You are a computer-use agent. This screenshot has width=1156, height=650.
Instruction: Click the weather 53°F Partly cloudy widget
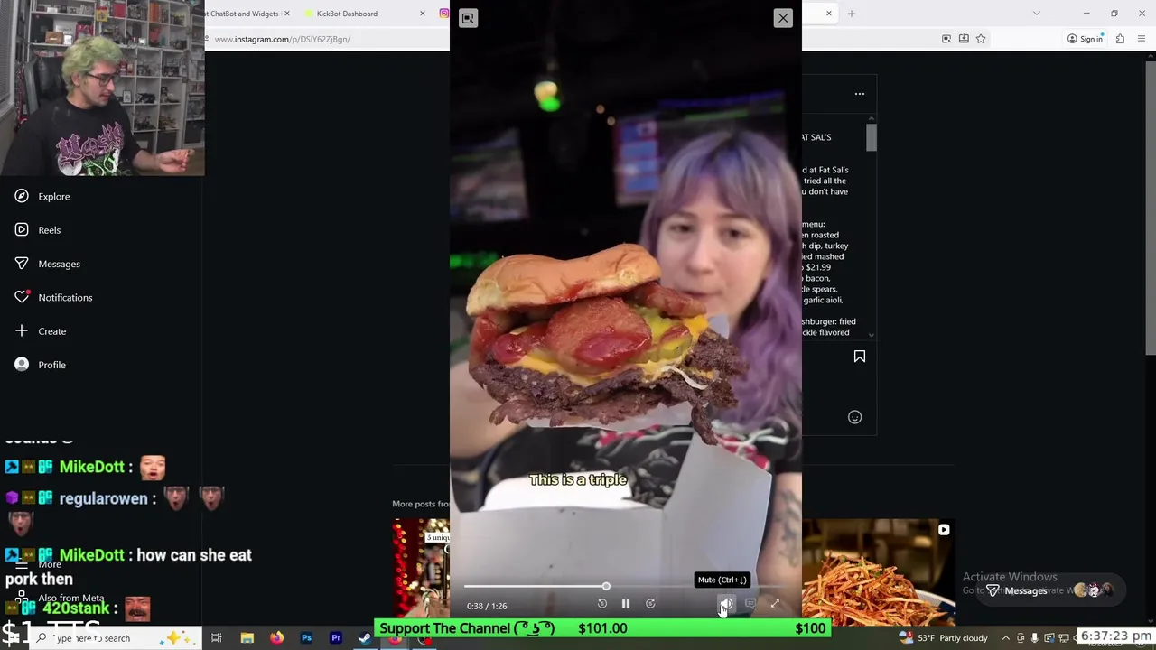point(944,638)
